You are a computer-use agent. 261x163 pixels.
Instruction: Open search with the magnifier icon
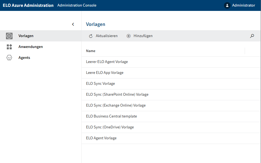point(252,36)
